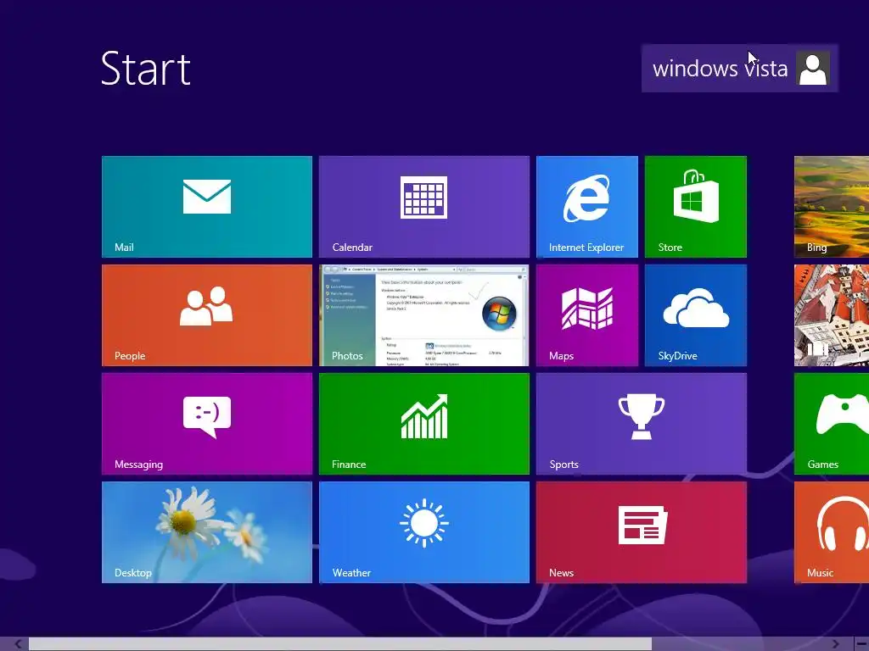
Task: Click the Start heading text
Action: [146, 68]
